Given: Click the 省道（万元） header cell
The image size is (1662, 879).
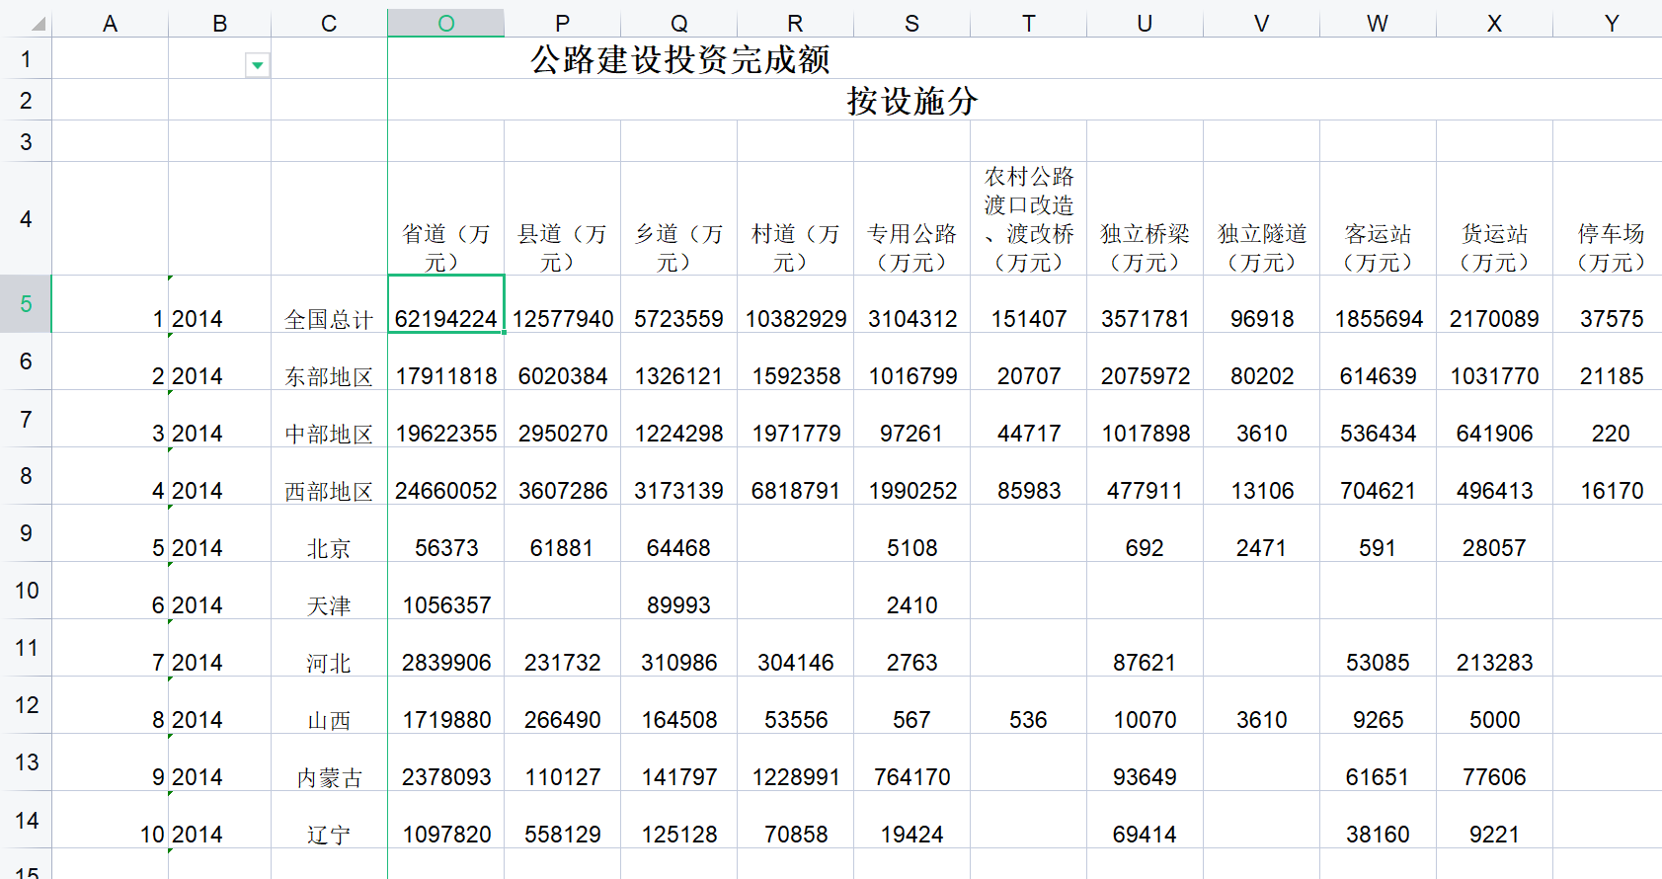Looking at the screenshot, I should click(445, 247).
